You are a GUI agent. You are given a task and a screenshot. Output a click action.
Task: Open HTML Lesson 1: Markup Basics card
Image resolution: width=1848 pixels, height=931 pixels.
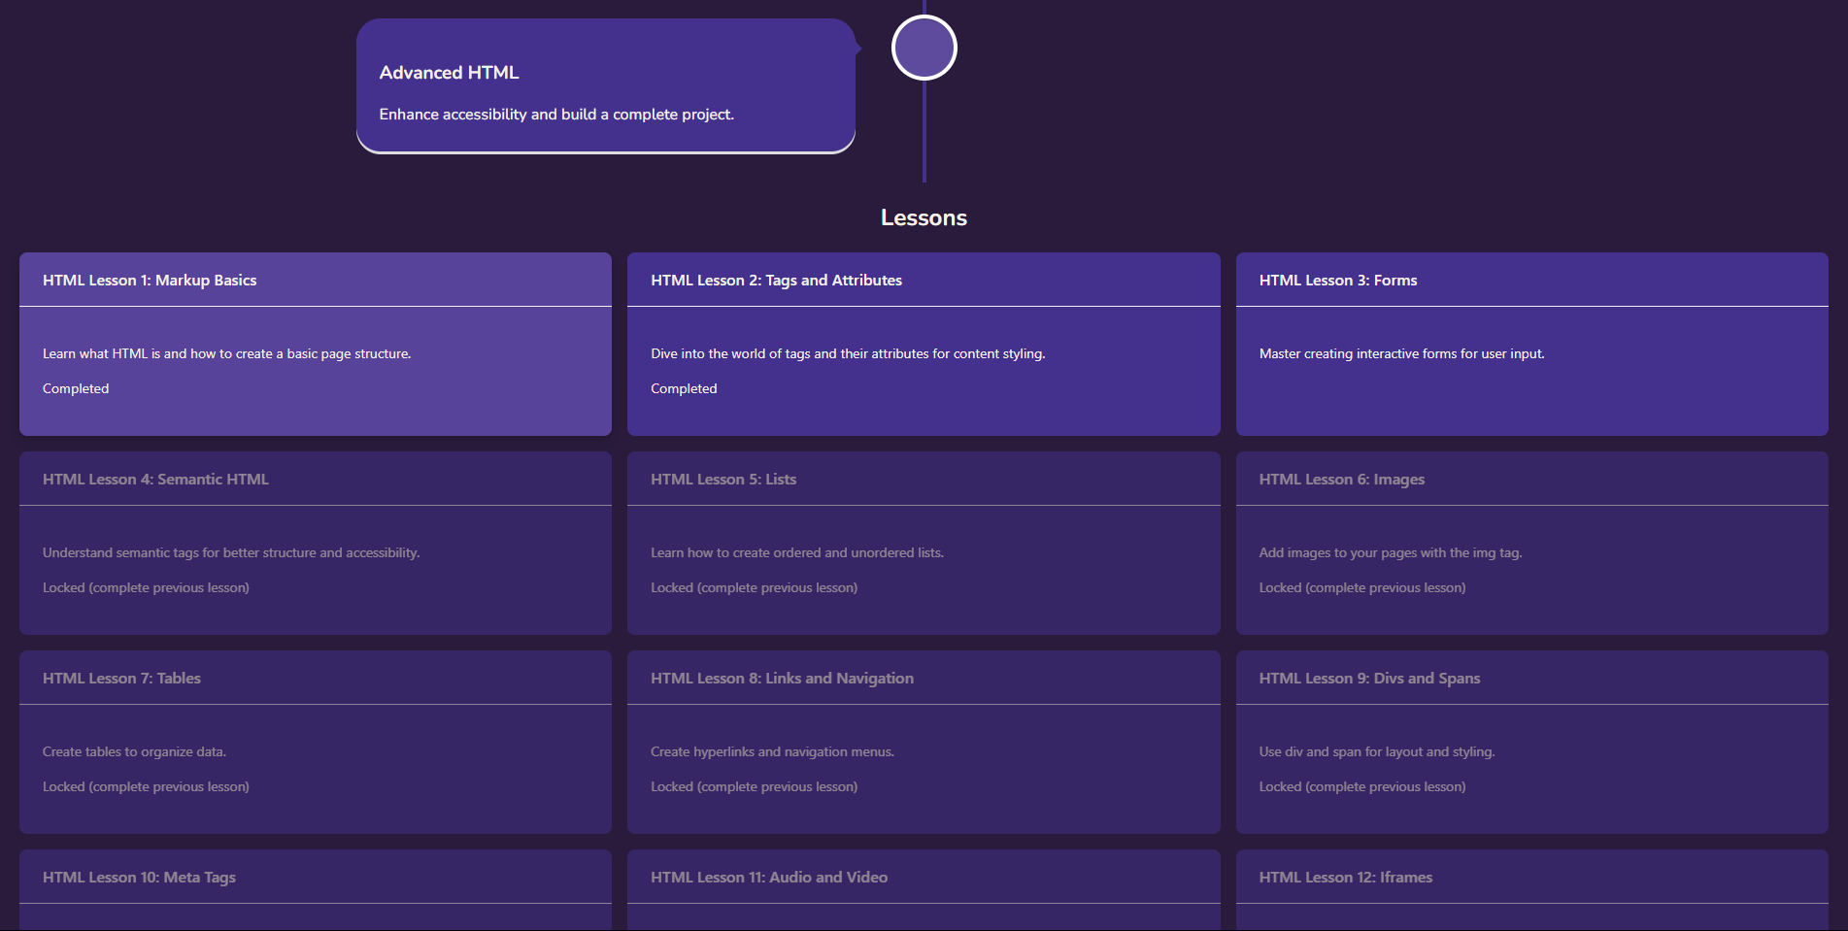tap(316, 344)
